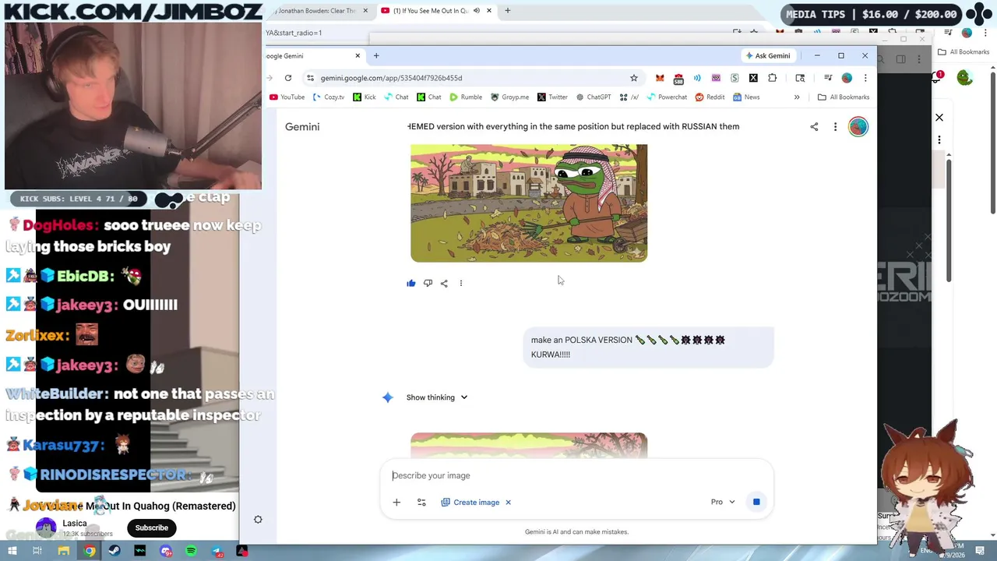
Task: Open All Bookmarks in background window
Action: click(x=964, y=52)
